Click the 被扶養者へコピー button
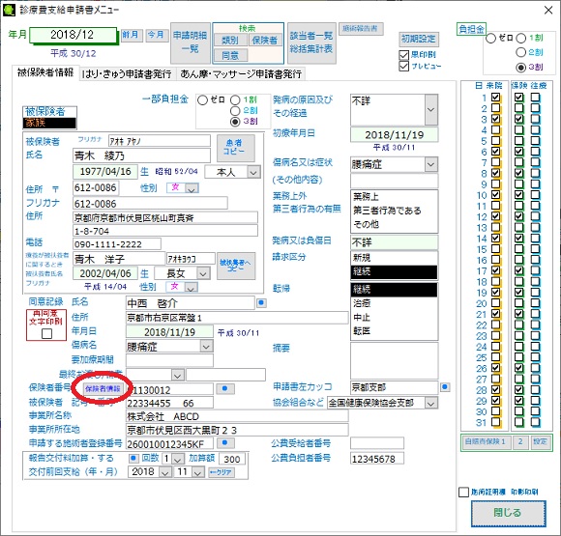The width and height of the screenshot is (561, 536). pyautogui.click(x=236, y=266)
